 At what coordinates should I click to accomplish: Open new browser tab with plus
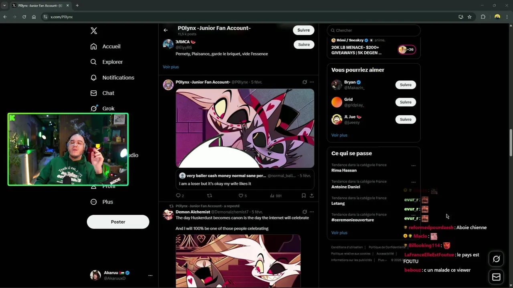[x=77, y=6]
